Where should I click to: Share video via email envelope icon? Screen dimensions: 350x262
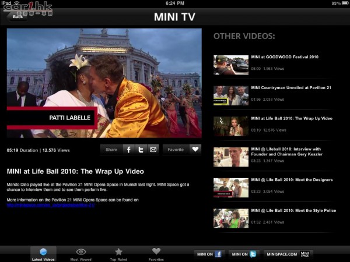pyautogui.click(x=153, y=150)
